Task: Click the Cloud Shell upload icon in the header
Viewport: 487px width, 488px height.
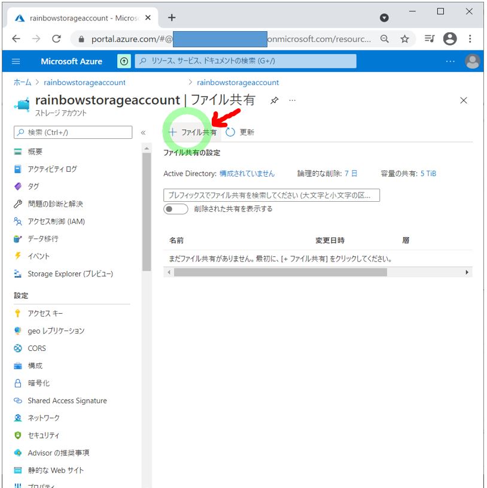Action: 124,61
